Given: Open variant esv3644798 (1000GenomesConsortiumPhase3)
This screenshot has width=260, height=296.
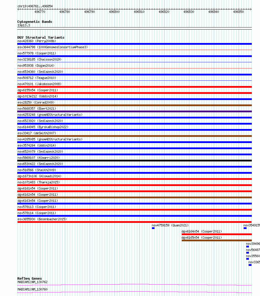Looking at the screenshot, I should tap(53, 47).
